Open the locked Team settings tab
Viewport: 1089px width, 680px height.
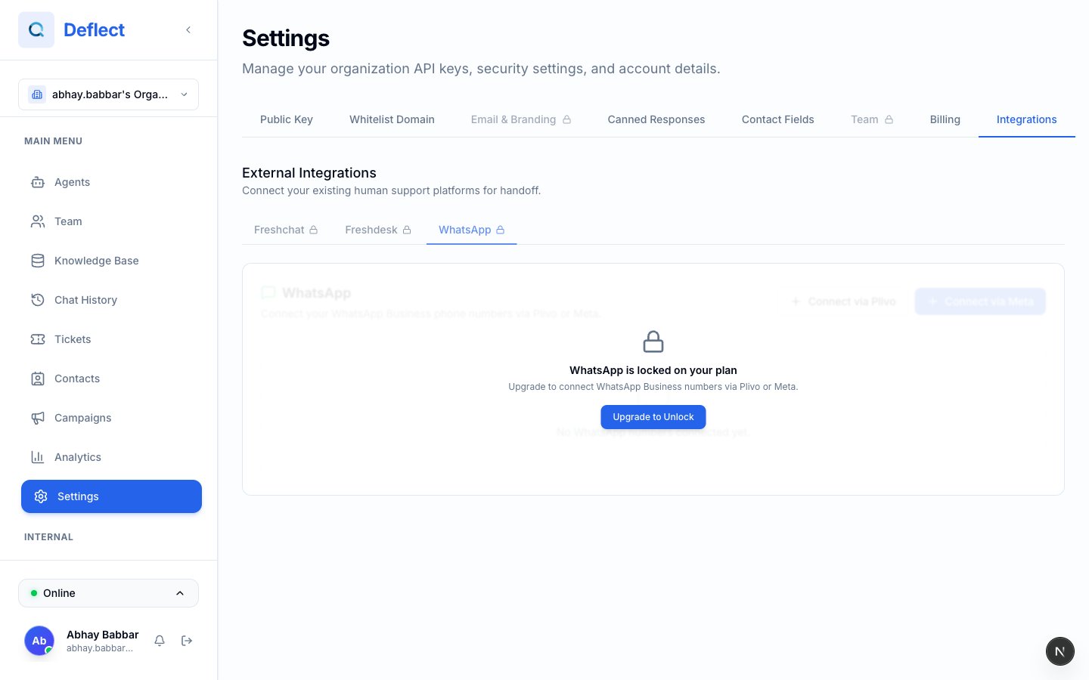pos(872,119)
